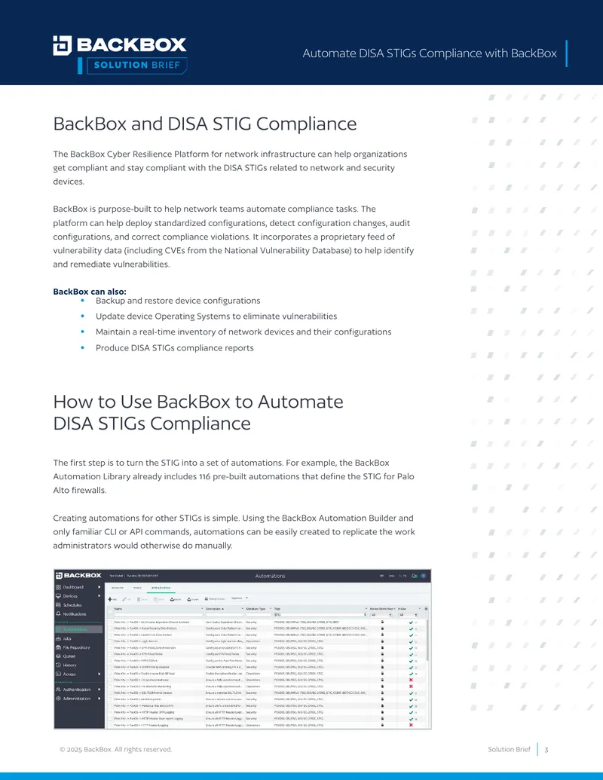This screenshot has height=780, width=603.
Task: Open the Dashboard icon in the sidebar
Action: (58, 587)
